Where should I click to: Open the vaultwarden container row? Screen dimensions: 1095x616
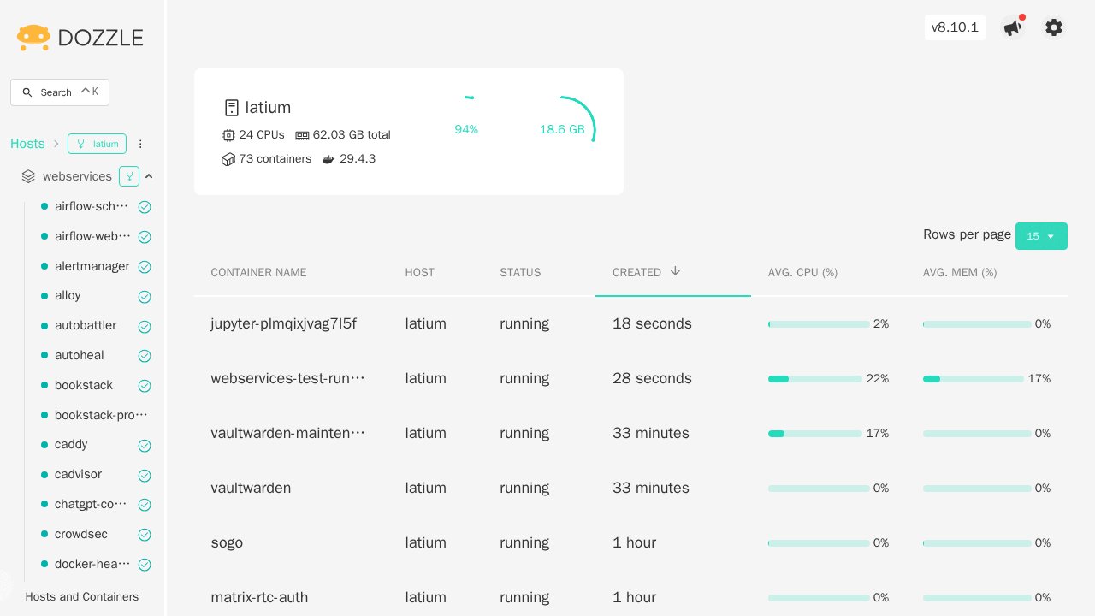click(x=630, y=488)
